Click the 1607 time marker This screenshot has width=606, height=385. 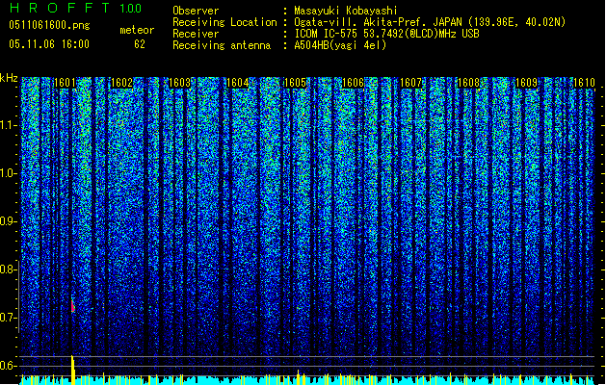point(410,83)
